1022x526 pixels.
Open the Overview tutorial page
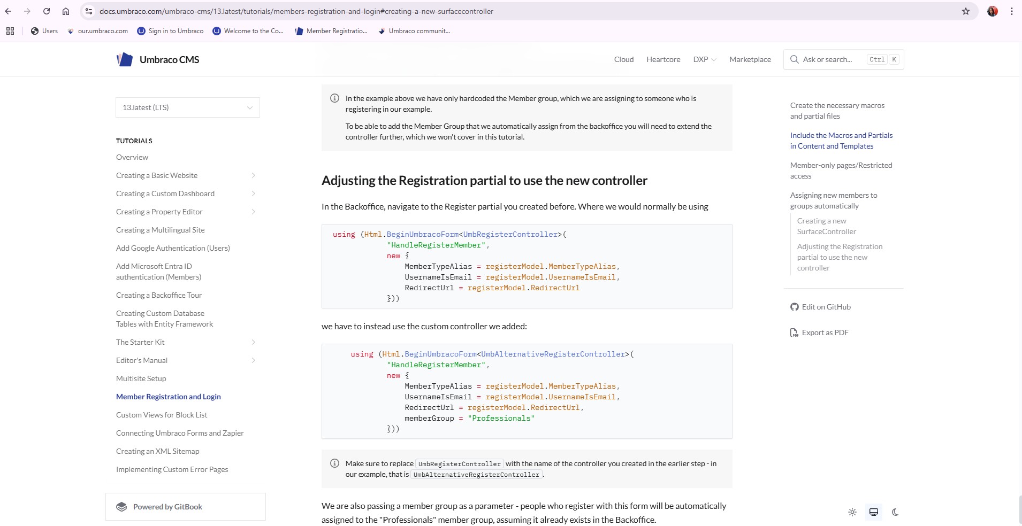[x=132, y=157]
